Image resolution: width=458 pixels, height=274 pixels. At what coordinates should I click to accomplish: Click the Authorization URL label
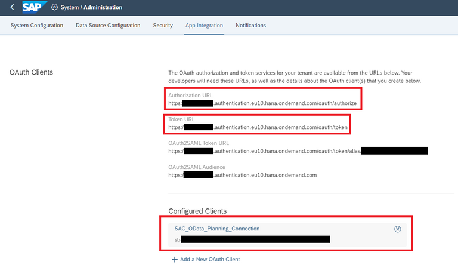click(190, 96)
